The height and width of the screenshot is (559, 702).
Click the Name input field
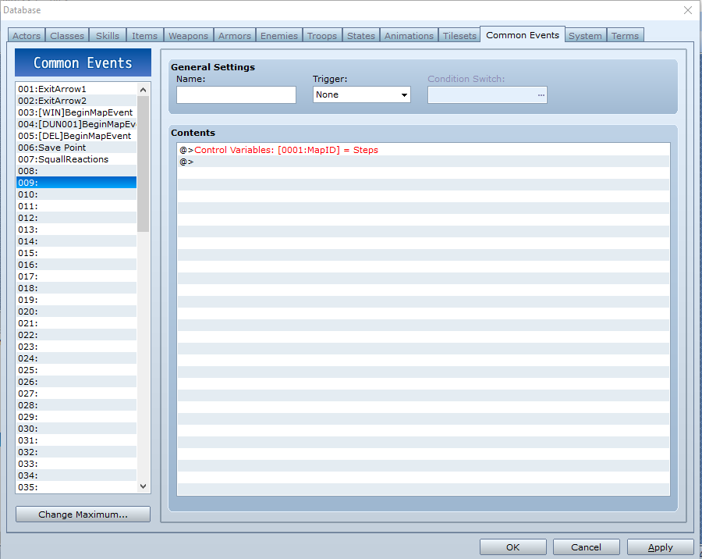236,94
